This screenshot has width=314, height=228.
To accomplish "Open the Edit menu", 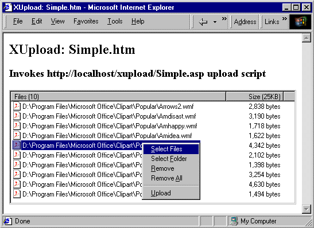I will click(x=37, y=21).
